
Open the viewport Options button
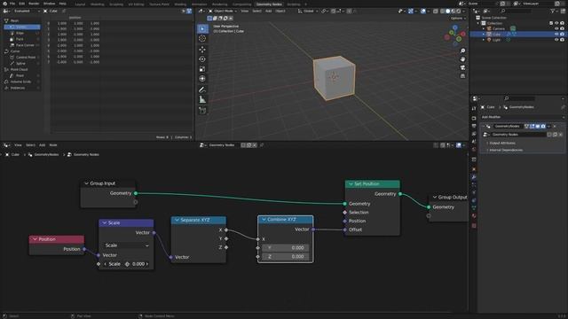click(x=457, y=18)
